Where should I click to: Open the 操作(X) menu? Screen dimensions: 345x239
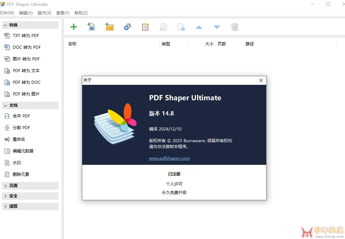click(44, 13)
